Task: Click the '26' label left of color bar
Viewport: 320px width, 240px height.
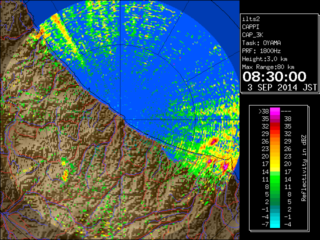Action: 265,141
